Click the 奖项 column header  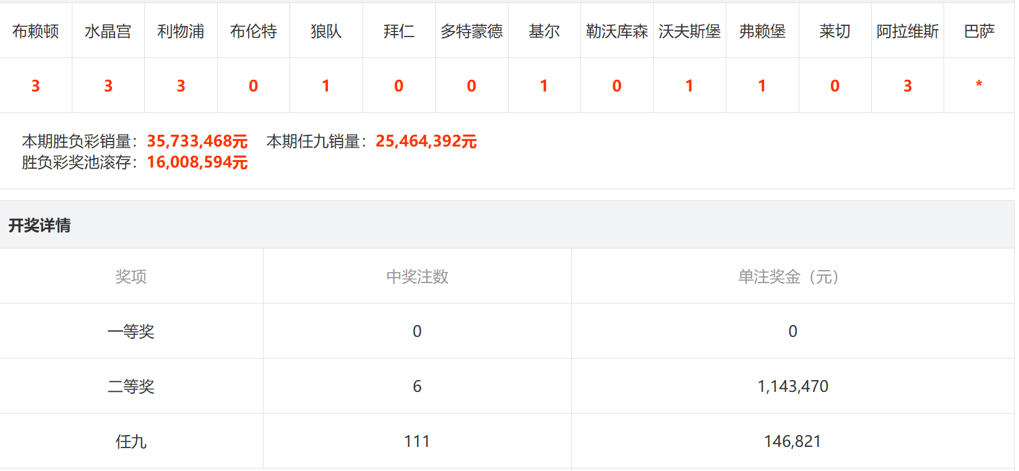coord(131,276)
